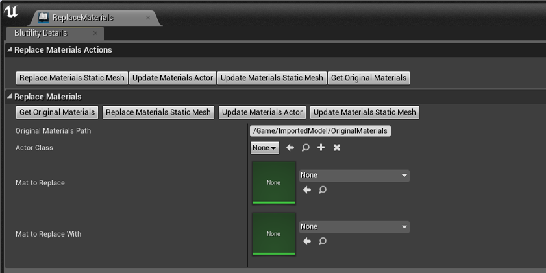Click the Original Materials Path text field

point(320,131)
